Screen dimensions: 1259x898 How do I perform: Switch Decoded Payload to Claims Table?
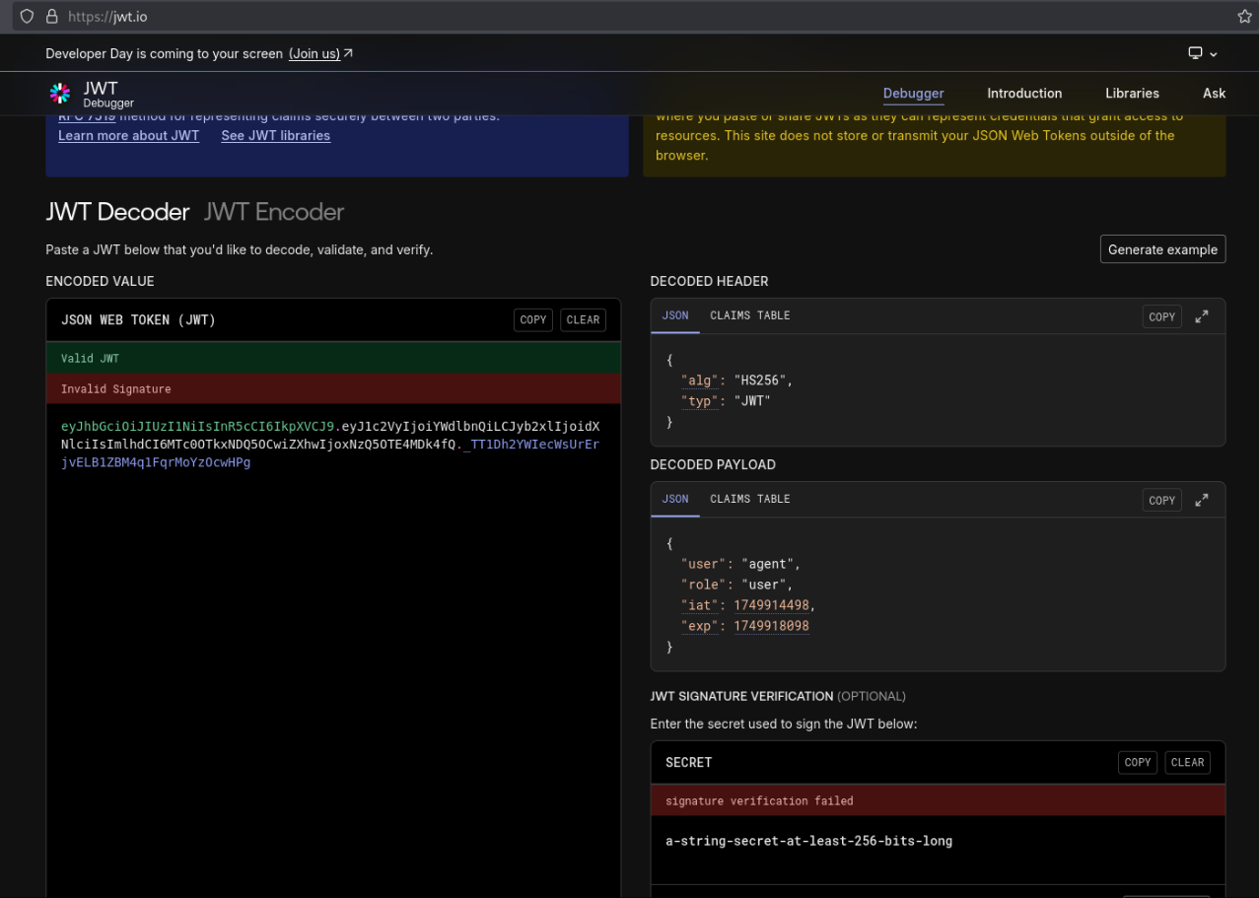pos(750,499)
